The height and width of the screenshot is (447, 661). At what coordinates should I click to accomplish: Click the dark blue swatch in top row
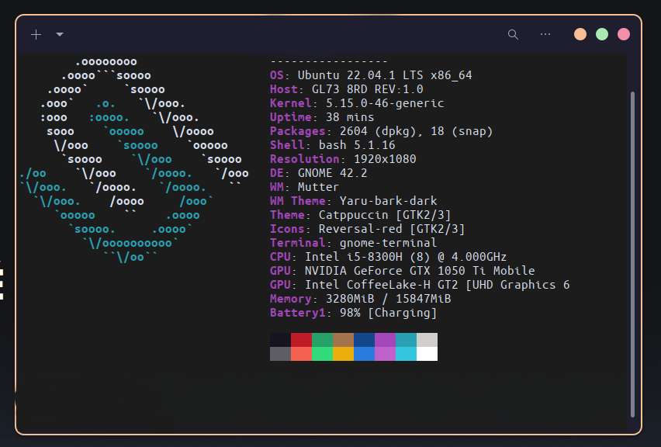(x=364, y=340)
